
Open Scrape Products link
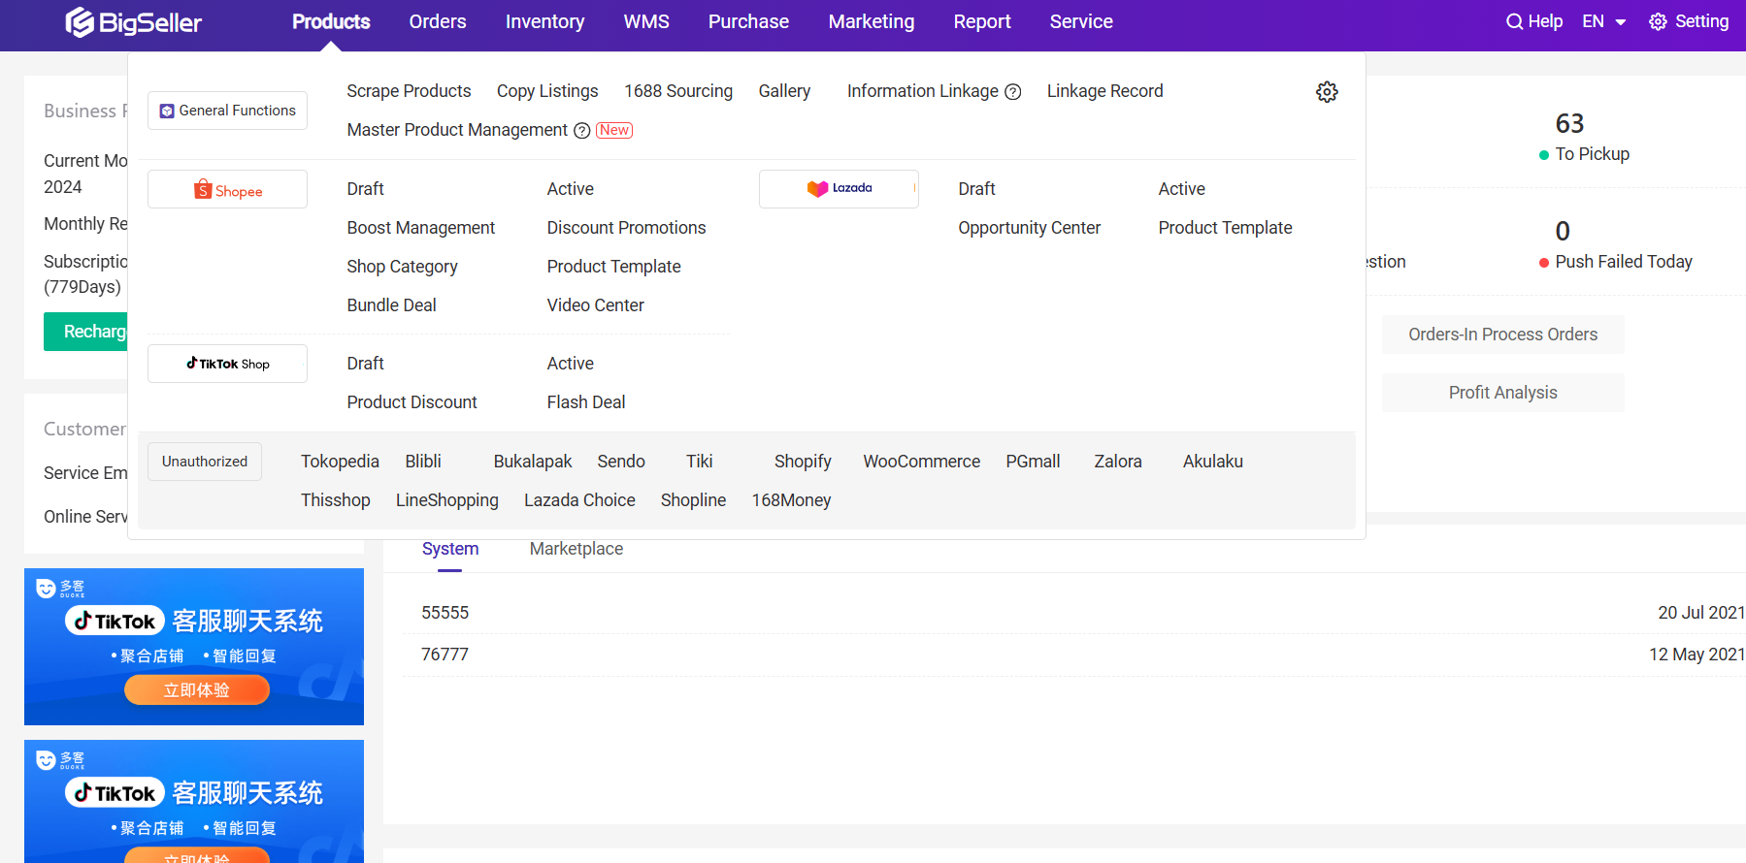[x=409, y=91]
